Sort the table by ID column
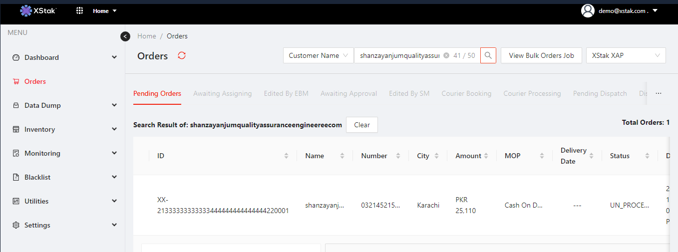The height and width of the screenshot is (252, 678). click(x=286, y=156)
